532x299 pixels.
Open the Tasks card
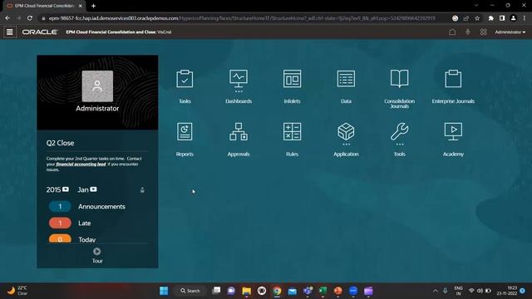185,86
